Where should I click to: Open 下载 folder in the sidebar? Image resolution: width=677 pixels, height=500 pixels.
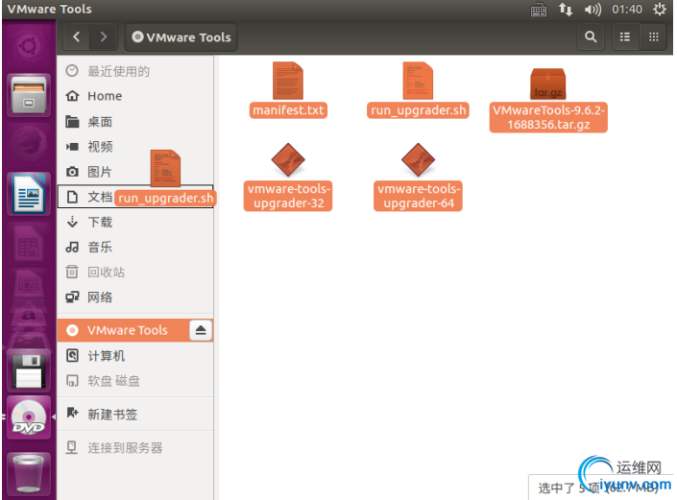click(135, 223)
